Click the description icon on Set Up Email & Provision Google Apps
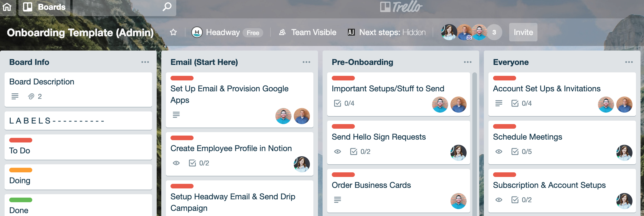 coord(176,115)
